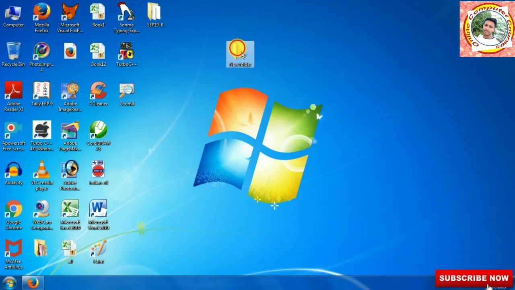The width and height of the screenshot is (515, 290).
Task: Select the PhotoImpression 4 shortcut
Action: tap(41, 58)
